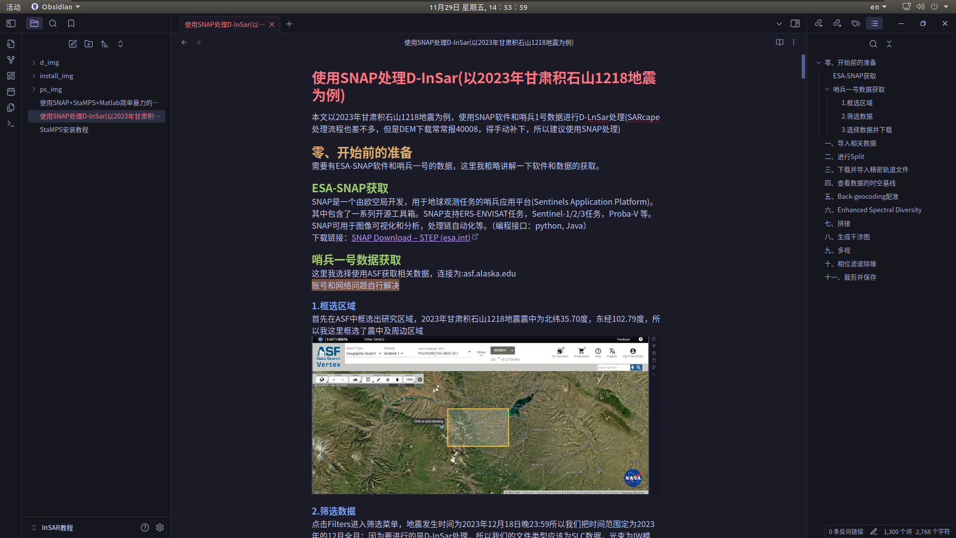Close the 使用SNAP处理D-InSar tab

[272, 24]
